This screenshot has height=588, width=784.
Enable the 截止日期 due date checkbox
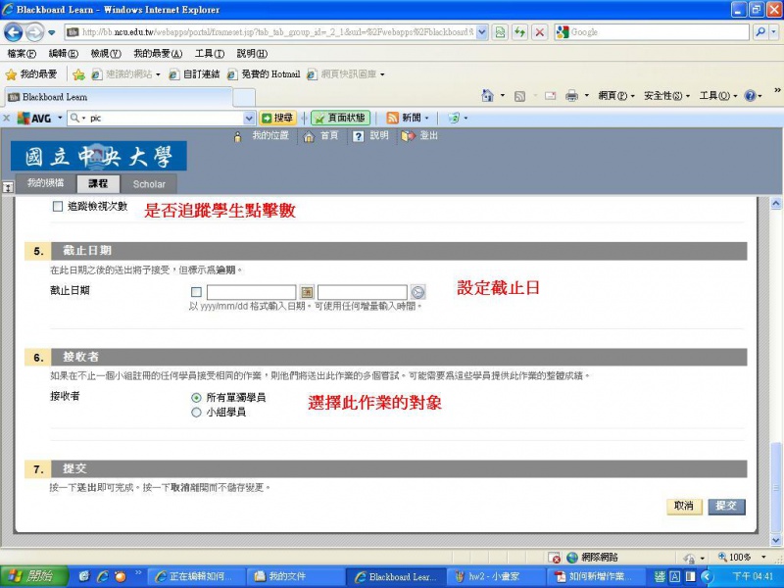coord(197,292)
